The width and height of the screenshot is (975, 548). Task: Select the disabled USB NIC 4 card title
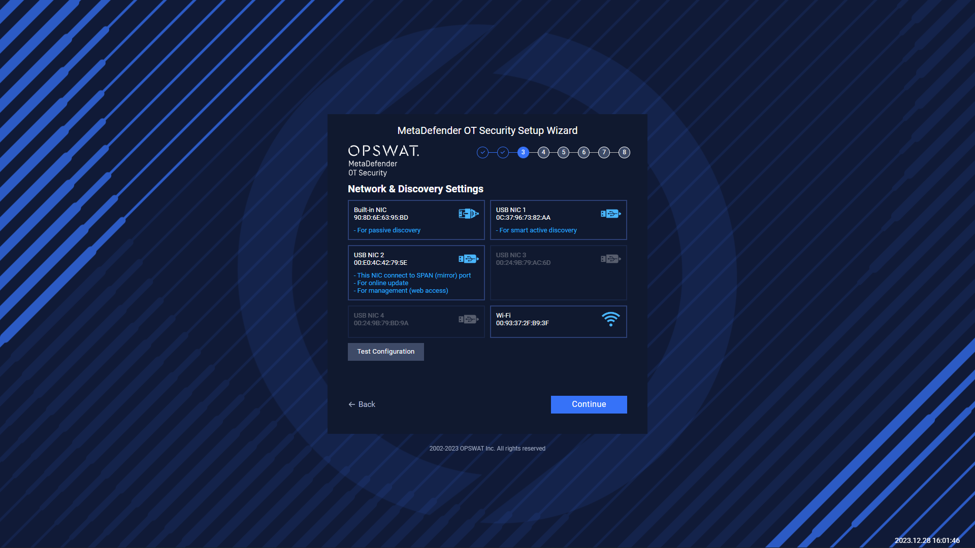[369, 316]
